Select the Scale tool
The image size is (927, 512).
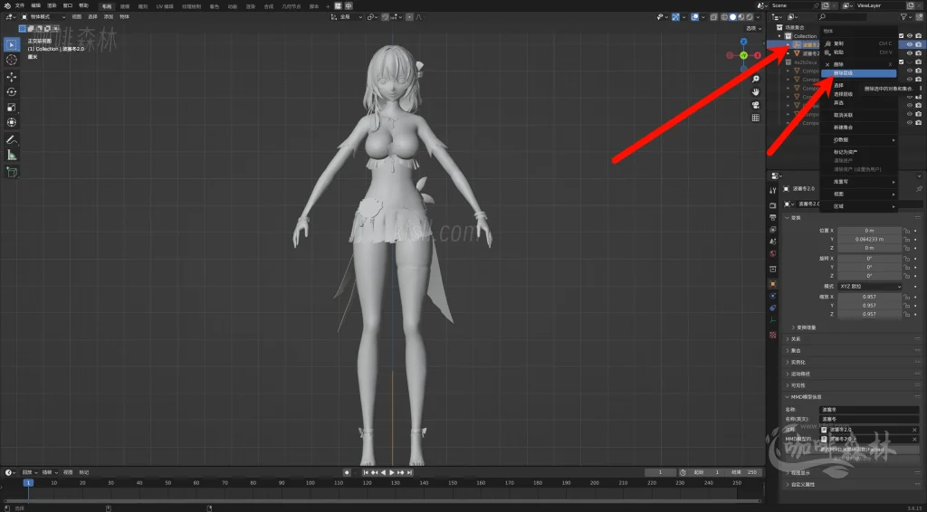pyautogui.click(x=11, y=107)
